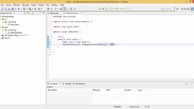Click the Back navigation arrow icon
This screenshot has width=194, height=109.
121,9
